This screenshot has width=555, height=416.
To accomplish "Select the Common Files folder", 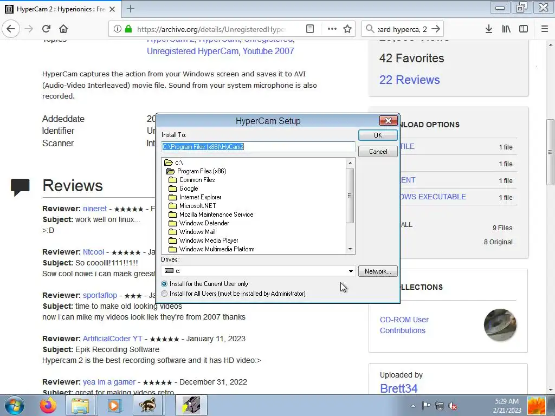I will click(x=192, y=180).
